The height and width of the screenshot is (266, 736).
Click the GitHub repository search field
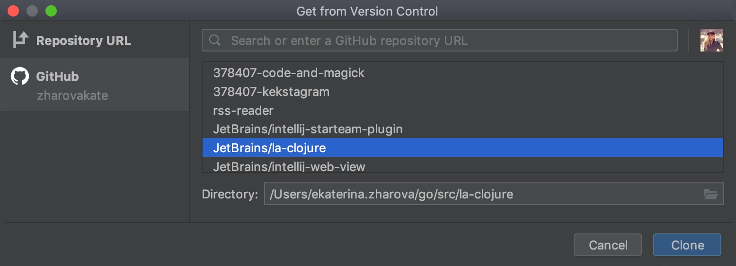(x=440, y=40)
